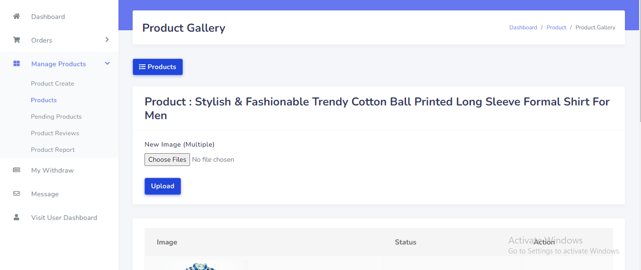The height and width of the screenshot is (270, 641).
Task: Go to Product Reviews
Action: (x=55, y=133)
